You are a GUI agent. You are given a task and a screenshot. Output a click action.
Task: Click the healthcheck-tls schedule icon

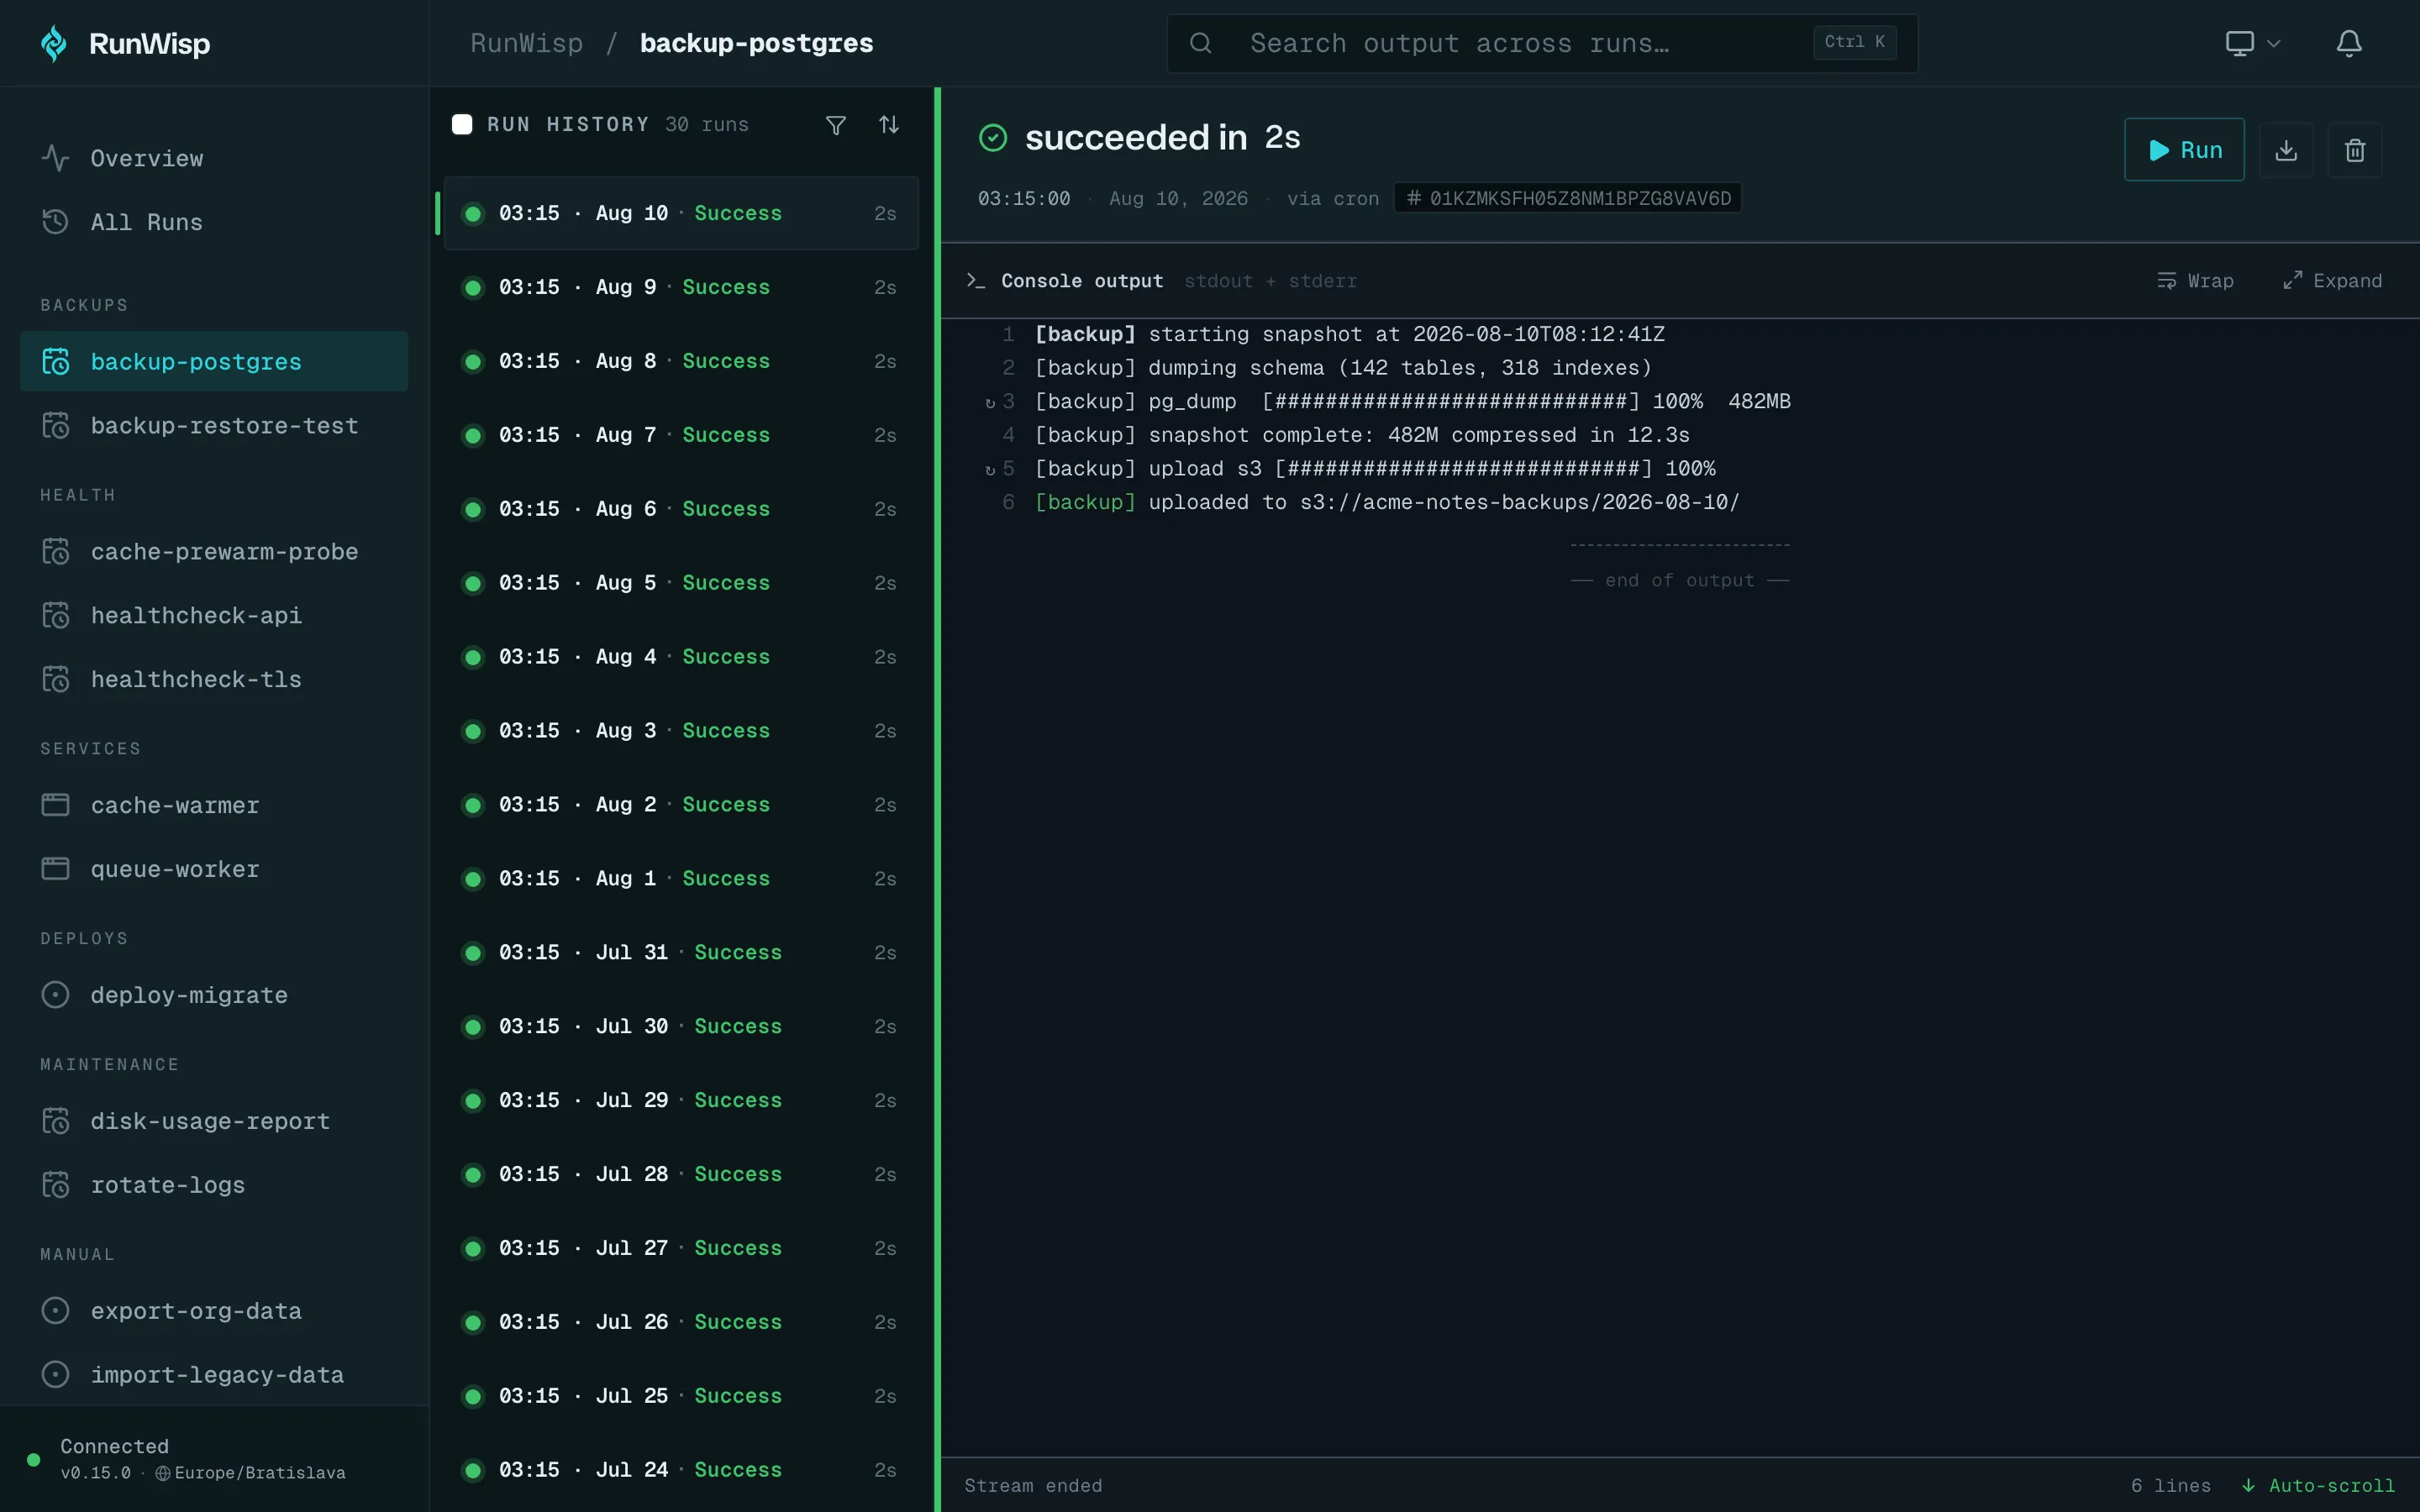56,679
